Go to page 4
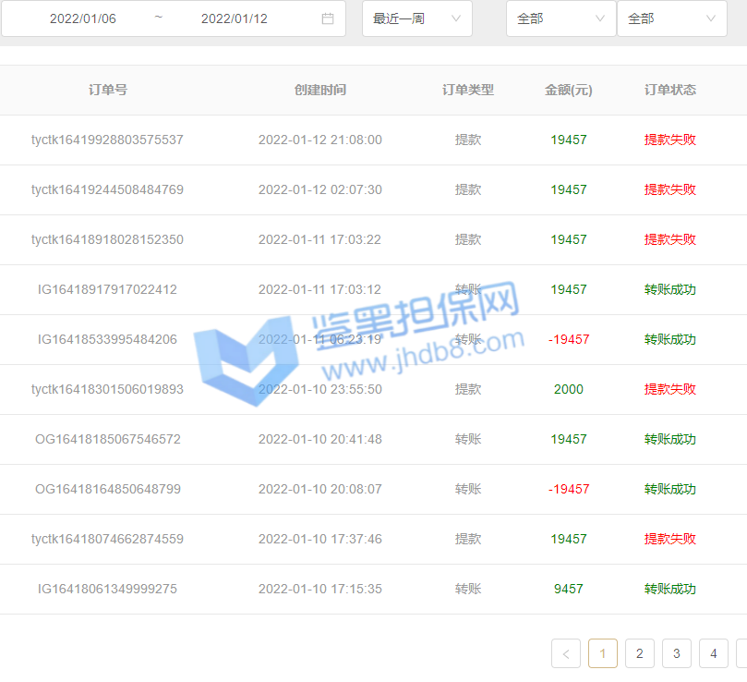The height and width of the screenshot is (682, 747). (714, 653)
